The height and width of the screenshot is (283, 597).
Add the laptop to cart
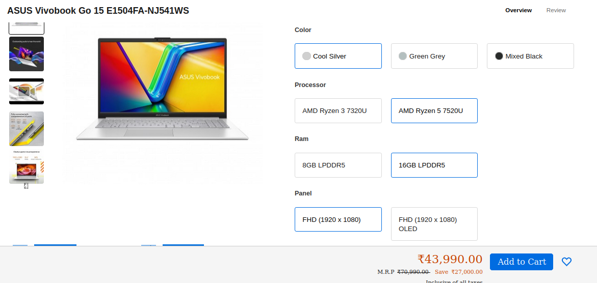click(x=521, y=262)
